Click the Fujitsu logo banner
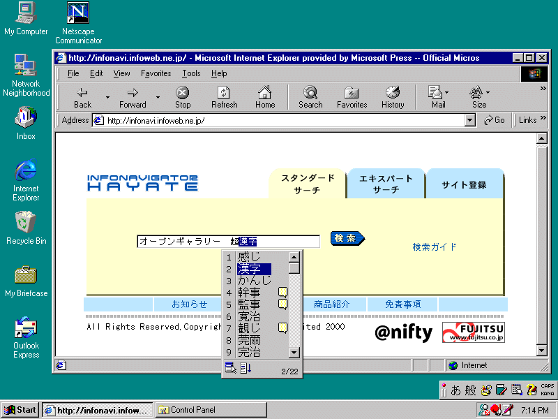The width and height of the screenshot is (558, 419). point(474,333)
